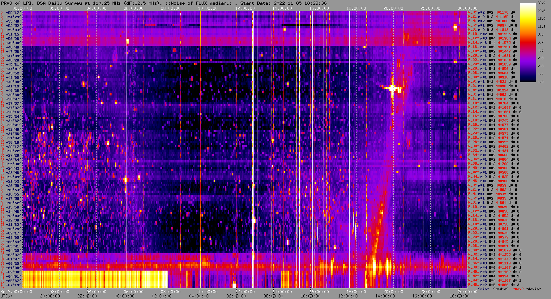
Task: Click the row stats entry with M=1575
Action: click(x=493, y=43)
